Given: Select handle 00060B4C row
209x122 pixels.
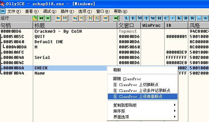Looking at the screenshot, I should click(104, 62).
